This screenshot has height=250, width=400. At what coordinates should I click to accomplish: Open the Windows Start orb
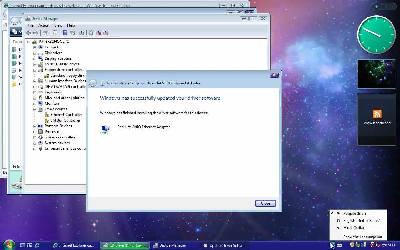[x=9, y=245]
